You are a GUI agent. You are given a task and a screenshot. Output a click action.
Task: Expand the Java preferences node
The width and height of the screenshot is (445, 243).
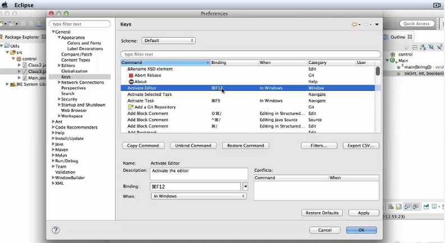point(53,144)
